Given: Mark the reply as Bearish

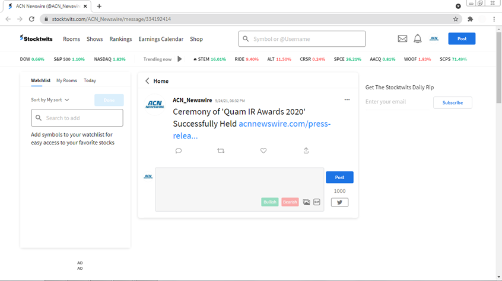Looking at the screenshot, I should pos(290,202).
